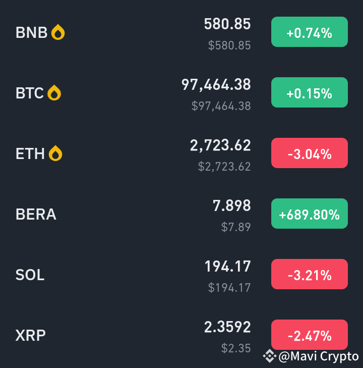This screenshot has width=363, height=368.
Task: Tap the BERA +689.80% change badge
Action: click(x=310, y=214)
